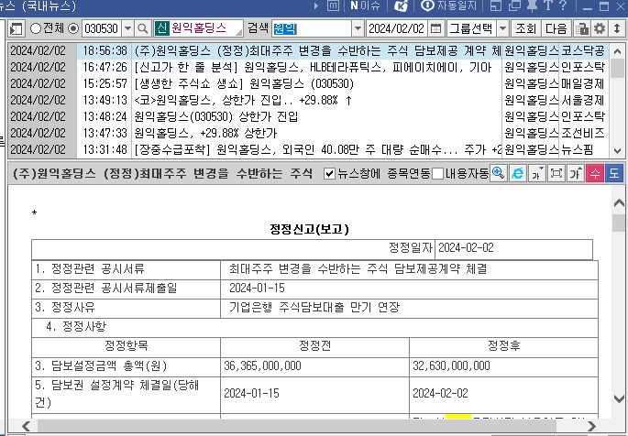Click the 그룹선택 combo box

pos(478,28)
